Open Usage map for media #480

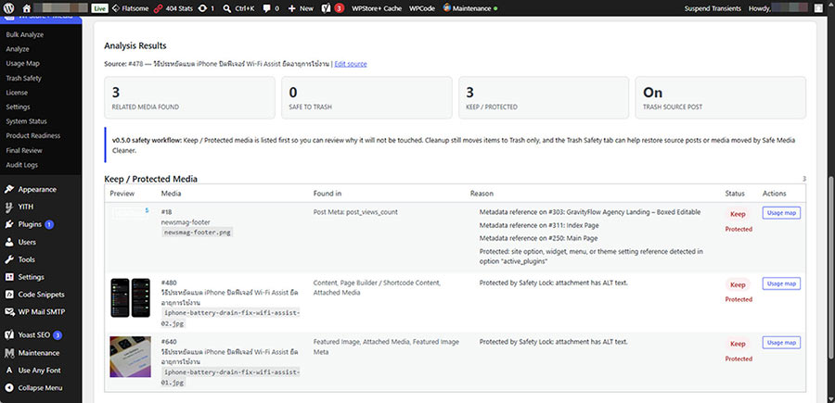click(x=781, y=283)
